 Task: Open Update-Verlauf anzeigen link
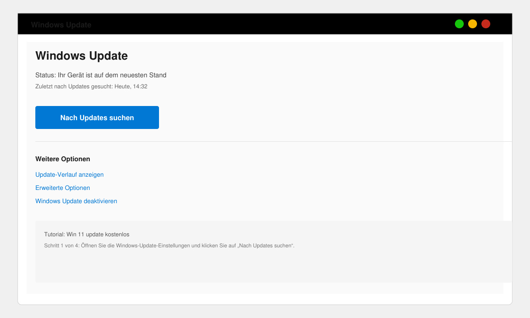(x=69, y=174)
